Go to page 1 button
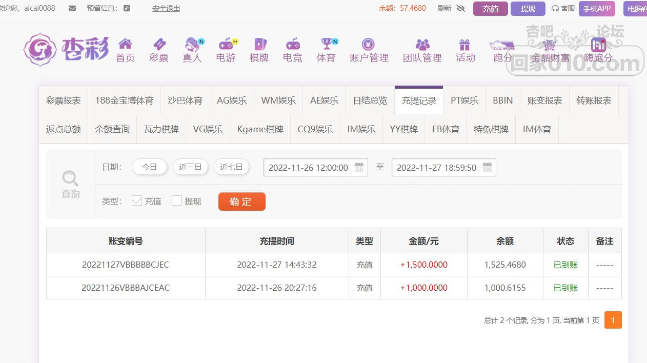Screen dimensions: 647x363 pos(613,320)
